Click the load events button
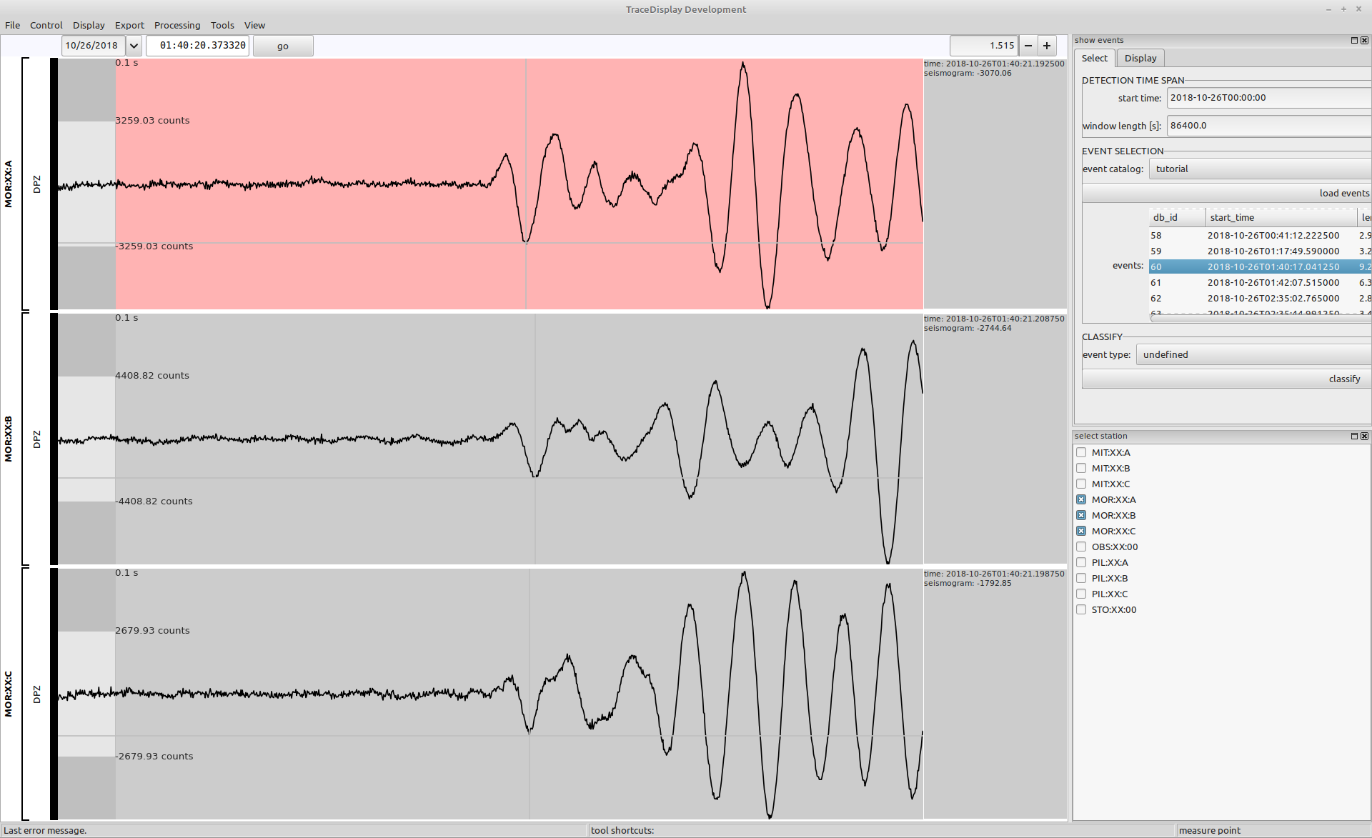The height and width of the screenshot is (838, 1372). coord(1226,194)
